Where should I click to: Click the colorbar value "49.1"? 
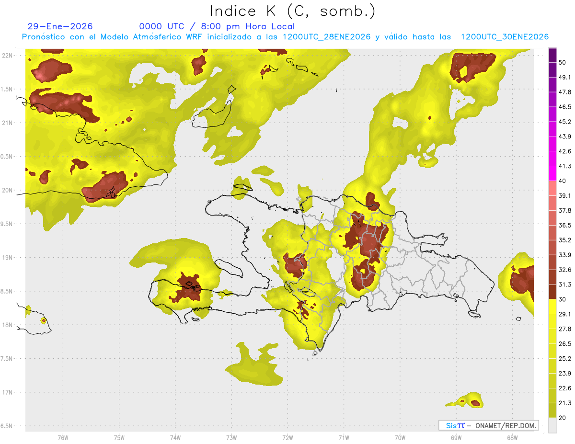click(565, 77)
